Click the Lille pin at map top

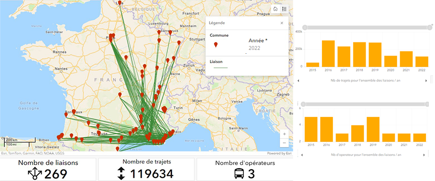click(x=120, y=3)
